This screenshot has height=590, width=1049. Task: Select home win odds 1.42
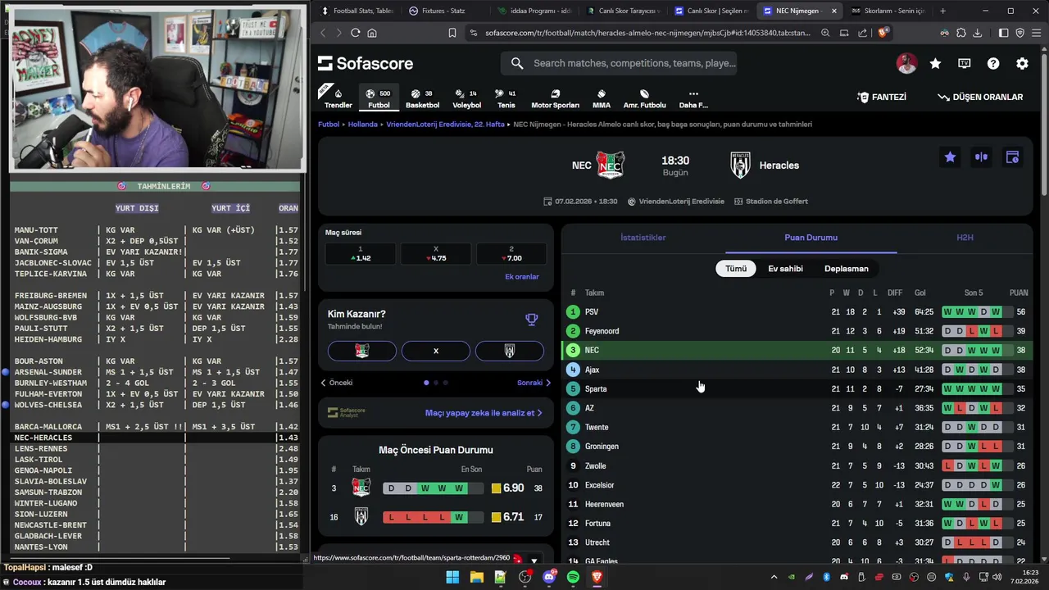coord(360,253)
